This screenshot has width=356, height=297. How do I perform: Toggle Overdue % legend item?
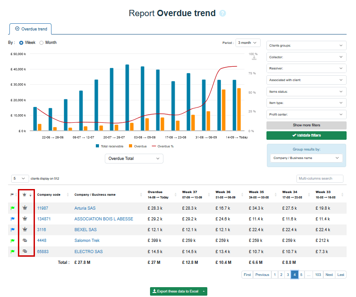pyautogui.click(x=163, y=146)
